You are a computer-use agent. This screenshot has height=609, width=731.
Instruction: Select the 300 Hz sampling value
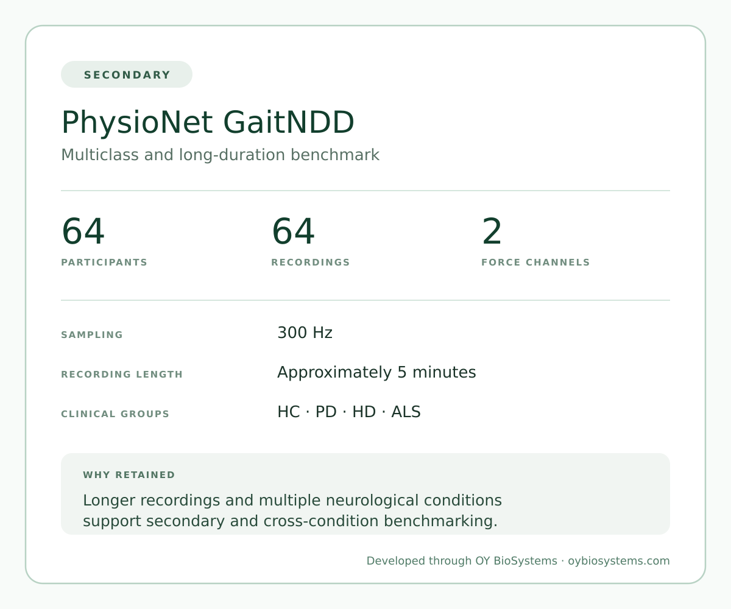point(305,333)
